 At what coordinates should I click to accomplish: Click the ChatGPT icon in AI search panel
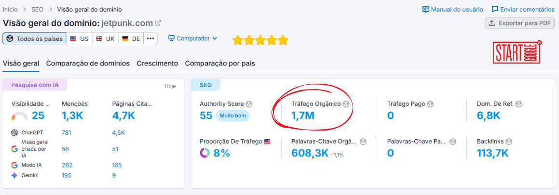(14, 133)
